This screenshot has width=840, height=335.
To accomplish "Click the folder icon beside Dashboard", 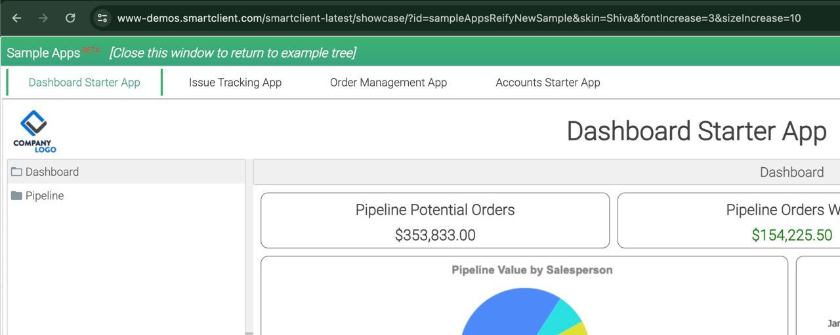I will pos(16,172).
